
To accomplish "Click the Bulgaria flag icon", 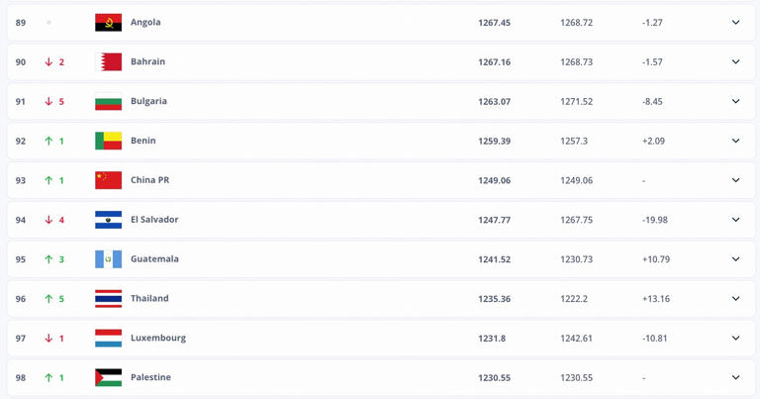I will click(x=108, y=102).
